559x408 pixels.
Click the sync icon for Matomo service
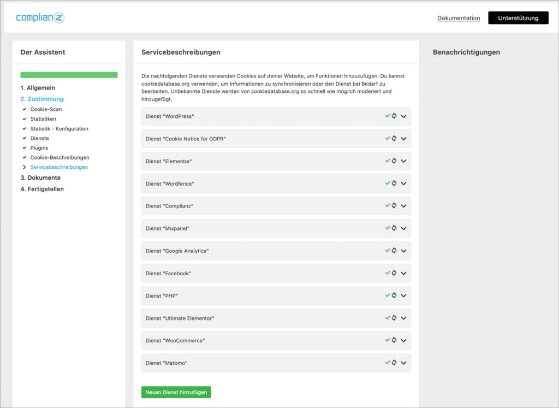(394, 362)
